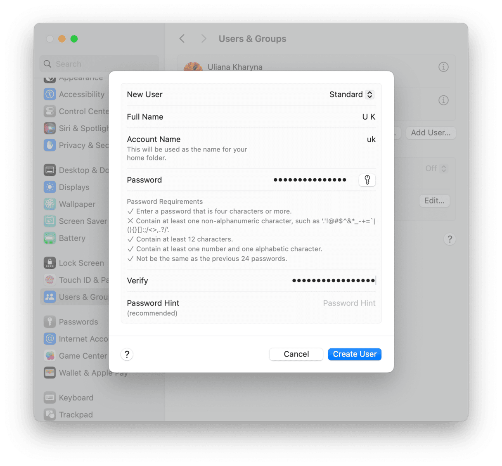
Task: Select Users & Groups sidebar icon
Action: coord(50,297)
